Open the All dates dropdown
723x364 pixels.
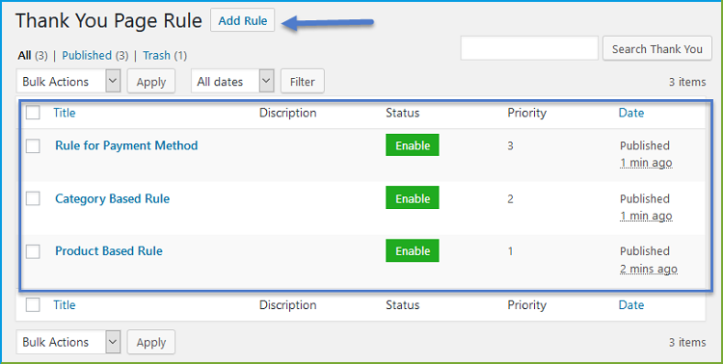[x=233, y=81]
